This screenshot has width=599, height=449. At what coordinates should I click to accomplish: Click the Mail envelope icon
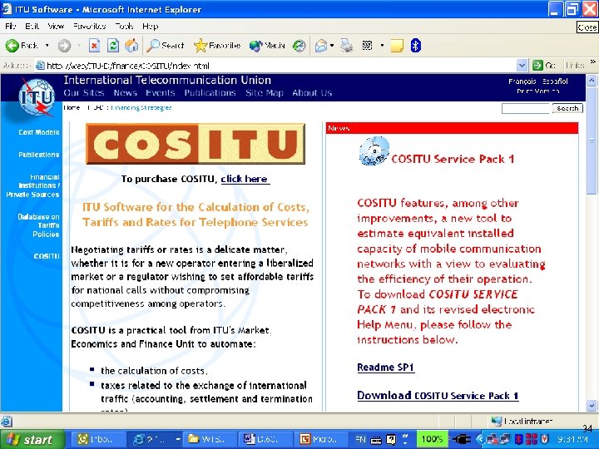(x=321, y=46)
